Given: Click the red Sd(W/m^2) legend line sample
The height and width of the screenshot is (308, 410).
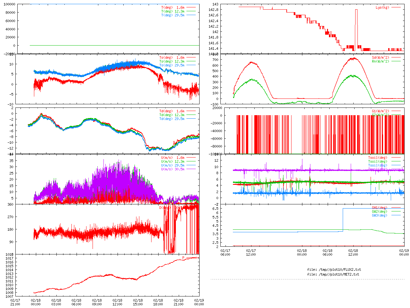Looking at the screenshot, I should click(x=396, y=58).
